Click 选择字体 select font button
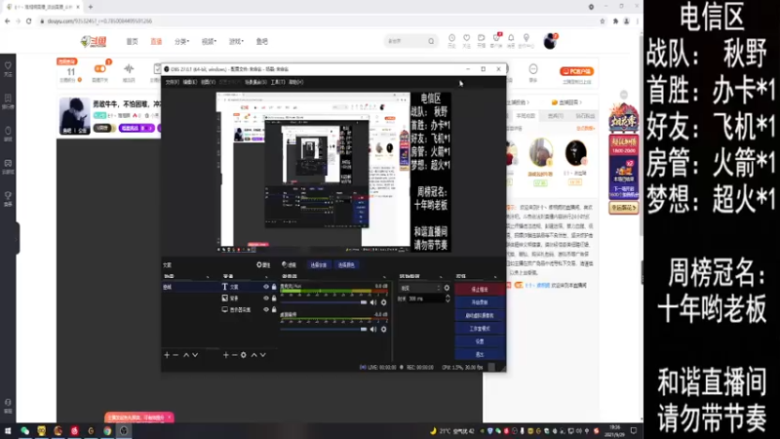 pyautogui.click(x=319, y=264)
